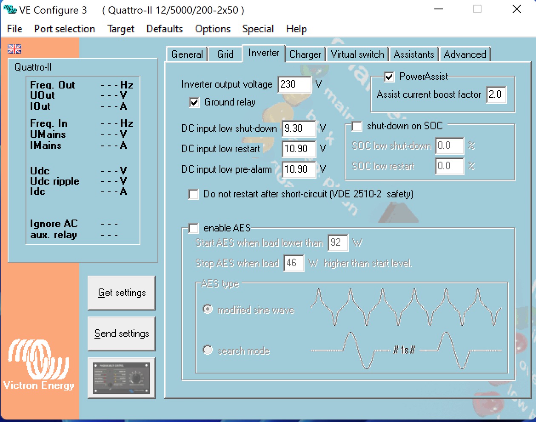Screen dimensions: 536x422
Task: Switch to the Charger tab
Action: tap(305, 54)
